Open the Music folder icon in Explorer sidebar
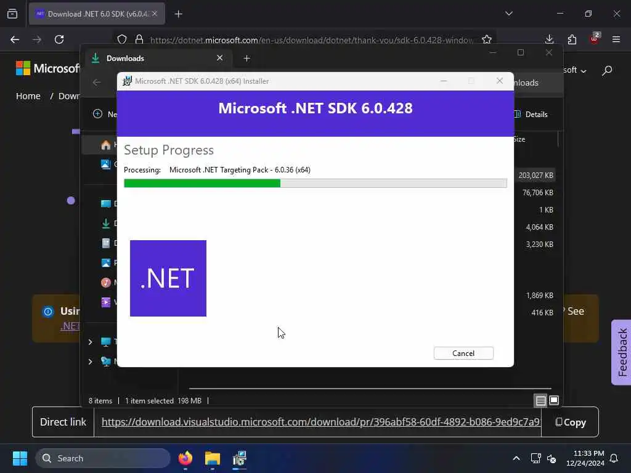 [105, 282]
